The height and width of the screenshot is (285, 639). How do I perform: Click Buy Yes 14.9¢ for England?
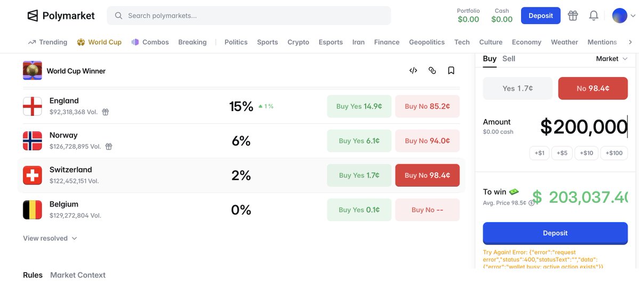coord(359,106)
